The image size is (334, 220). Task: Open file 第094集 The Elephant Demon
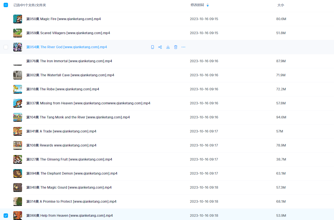72,173
